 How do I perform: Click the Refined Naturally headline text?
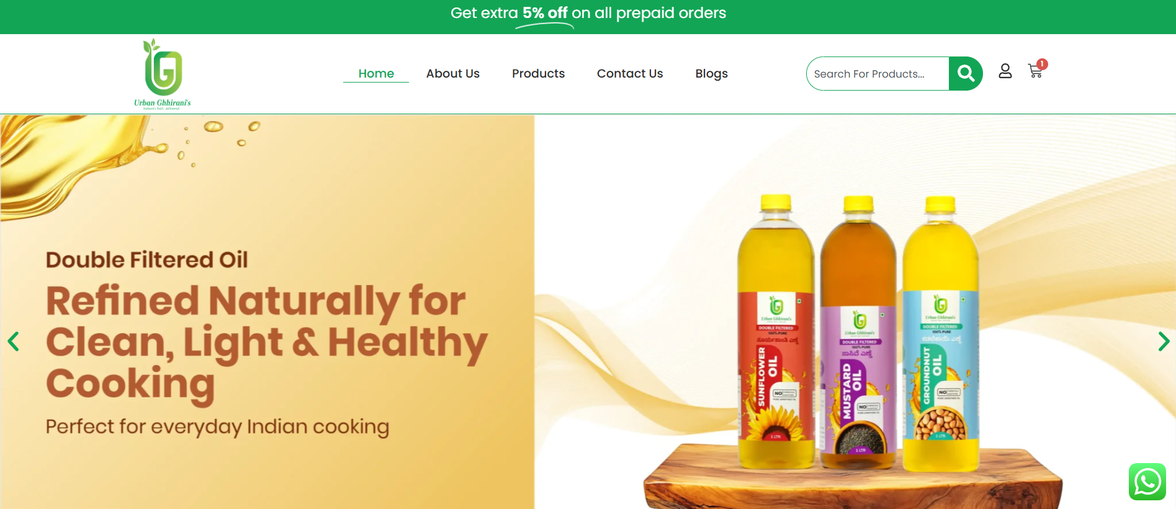point(267,341)
